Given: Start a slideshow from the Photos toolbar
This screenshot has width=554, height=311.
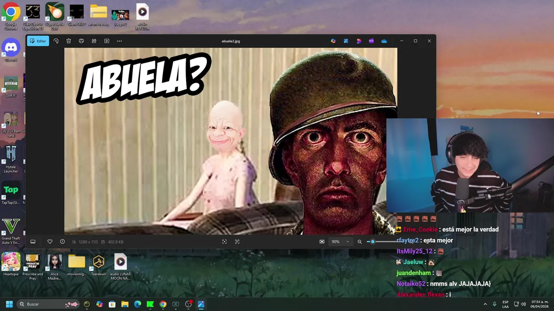Looking at the screenshot, I should click(x=106, y=41).
